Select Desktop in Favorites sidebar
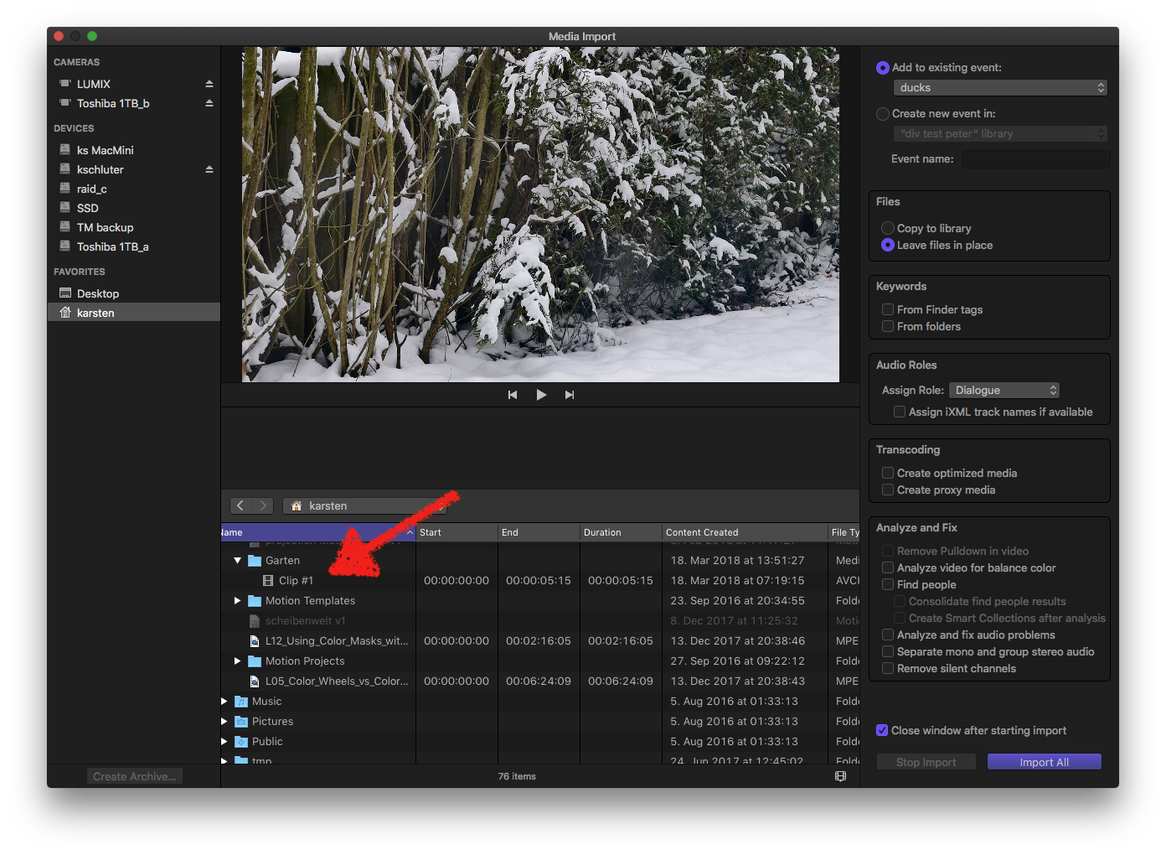The image size is (1166, 855). 98,293
